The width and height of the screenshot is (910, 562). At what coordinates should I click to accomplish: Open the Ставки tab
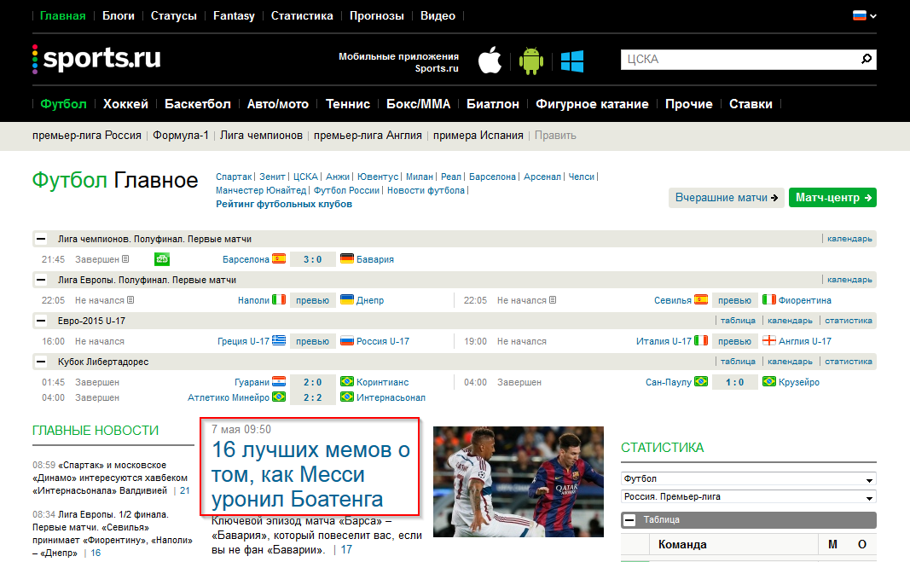click(751, 104)
